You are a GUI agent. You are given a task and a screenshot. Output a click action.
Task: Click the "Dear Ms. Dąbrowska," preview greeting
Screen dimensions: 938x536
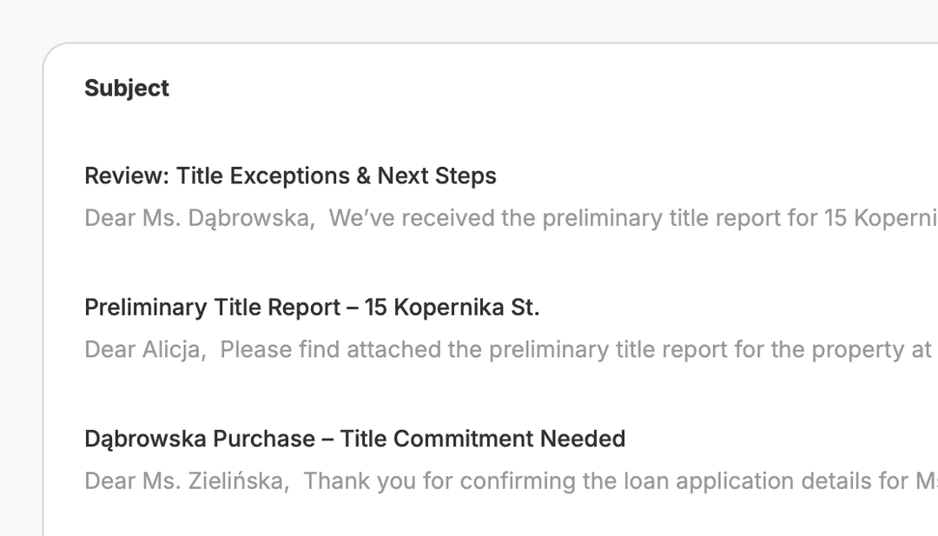tap(199, 218)
